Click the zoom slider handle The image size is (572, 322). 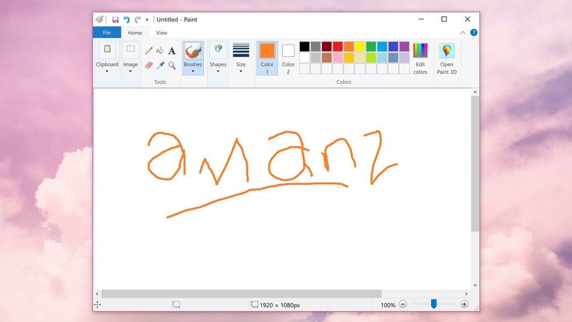coord(434,304)
